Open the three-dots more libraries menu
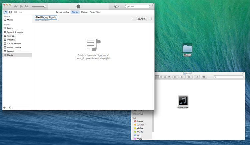Image resolution: width=250 pixels, height=145 pixels. point(20,12)
